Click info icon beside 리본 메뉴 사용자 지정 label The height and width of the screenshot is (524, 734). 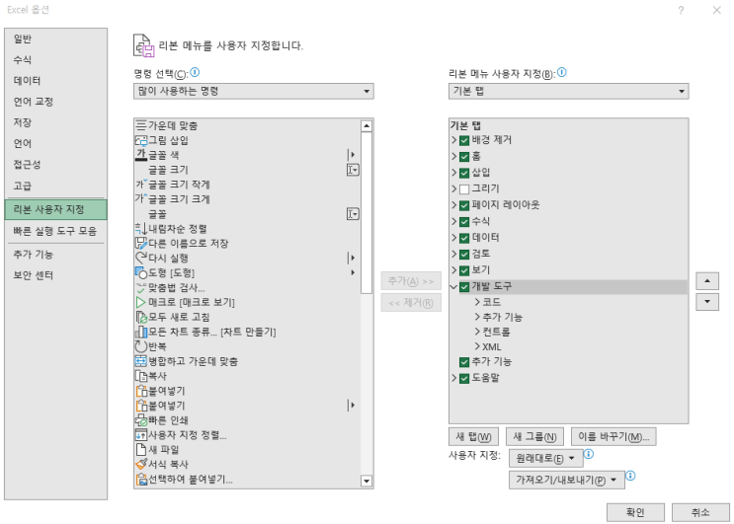562,72
